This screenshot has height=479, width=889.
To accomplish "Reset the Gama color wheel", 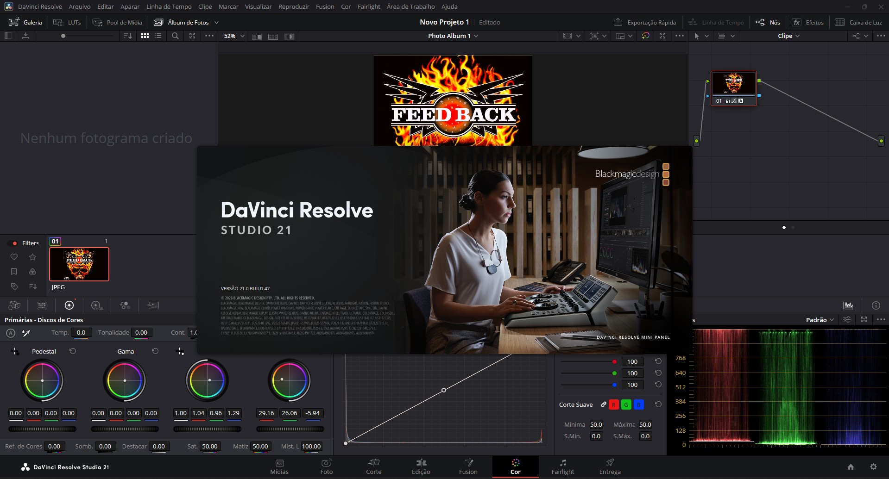I will click(155, 351).
